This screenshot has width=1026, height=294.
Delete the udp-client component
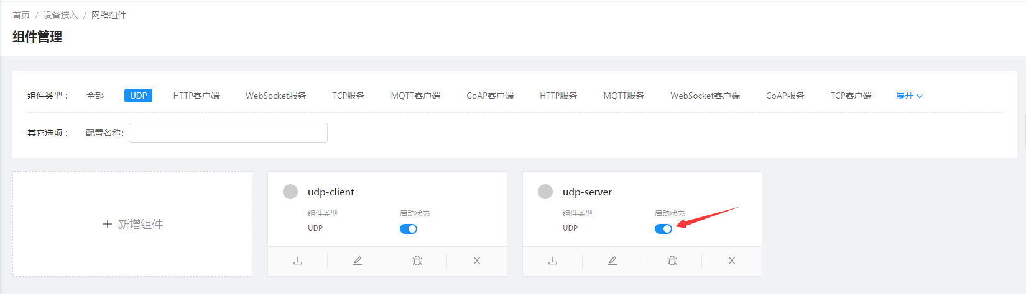[x=477, y=261]
